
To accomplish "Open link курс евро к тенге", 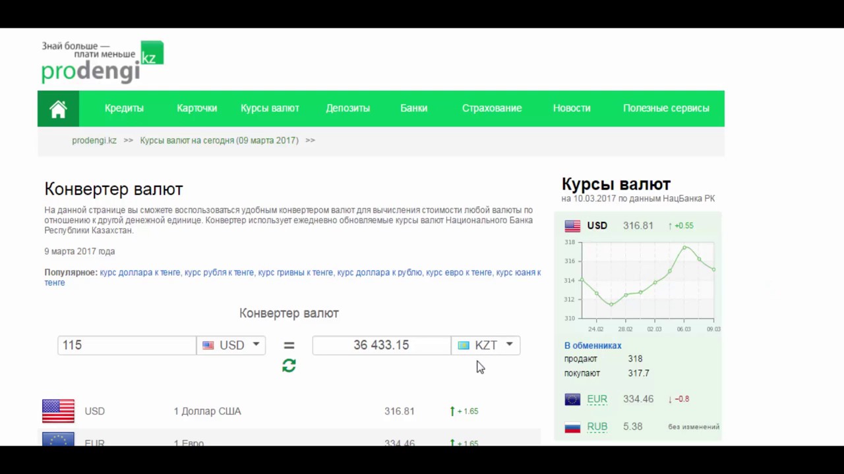I will point(459,273).
